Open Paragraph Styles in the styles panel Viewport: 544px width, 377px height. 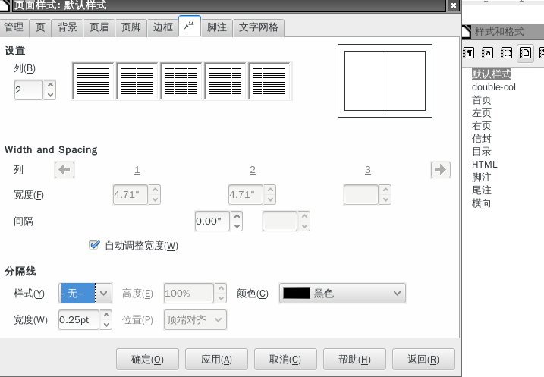(469, 53)
